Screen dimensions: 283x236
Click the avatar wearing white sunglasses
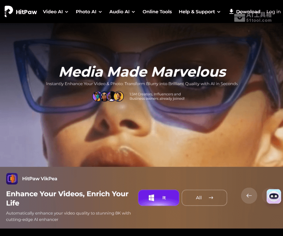point(104,96)
